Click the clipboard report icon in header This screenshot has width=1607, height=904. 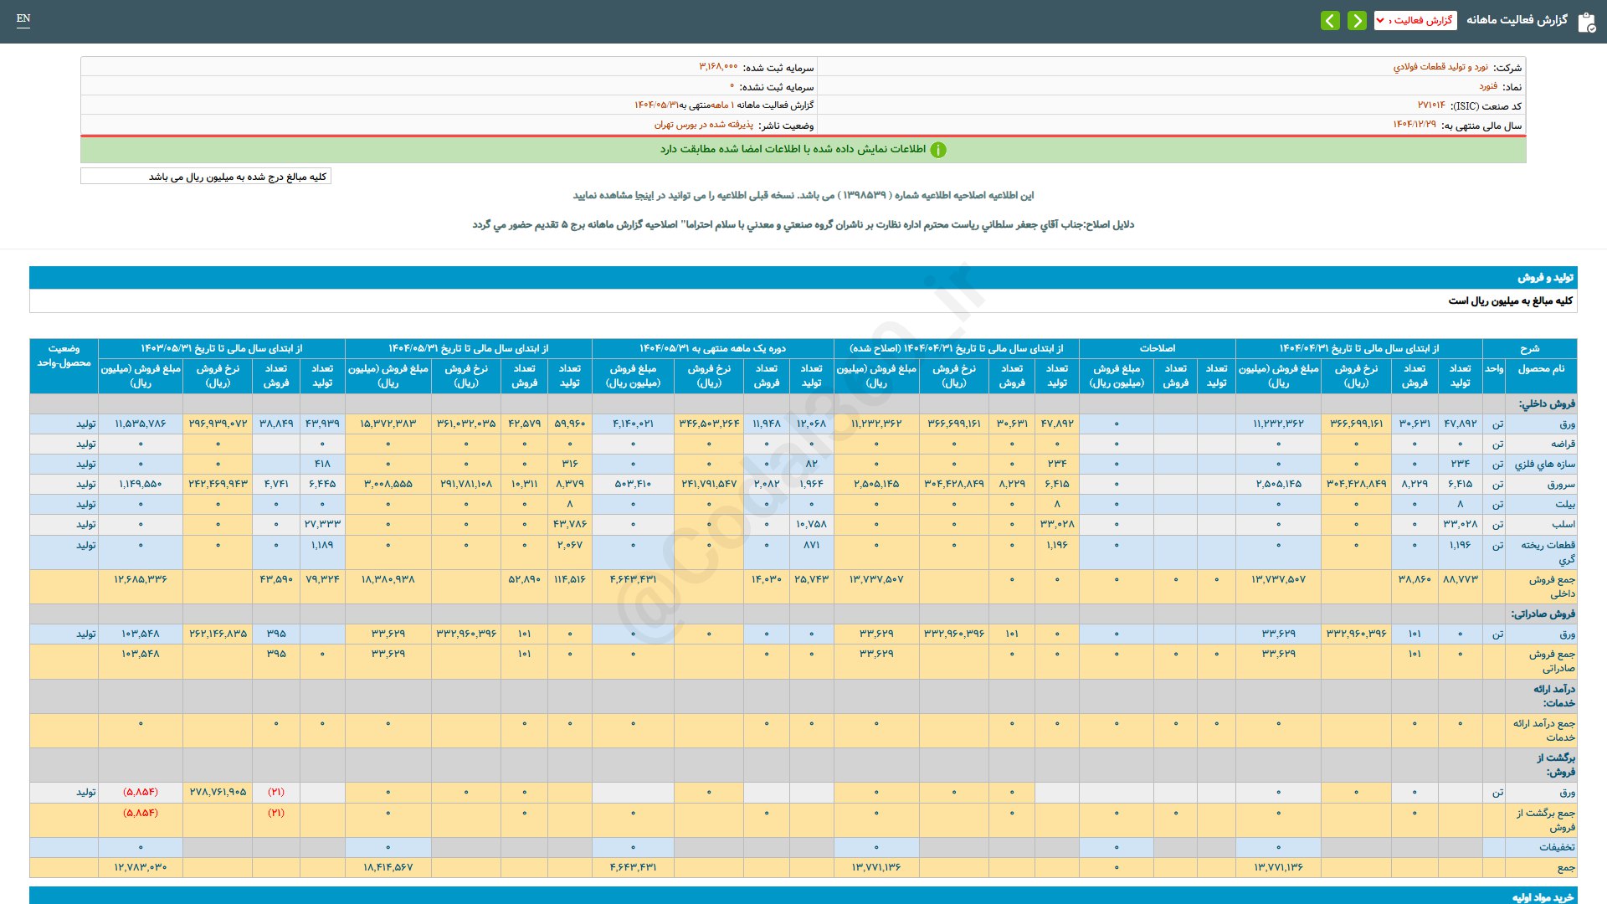[x=1586, y=22]
